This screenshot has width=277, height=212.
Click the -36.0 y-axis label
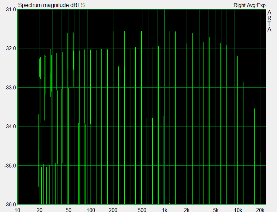click(10, 205)
